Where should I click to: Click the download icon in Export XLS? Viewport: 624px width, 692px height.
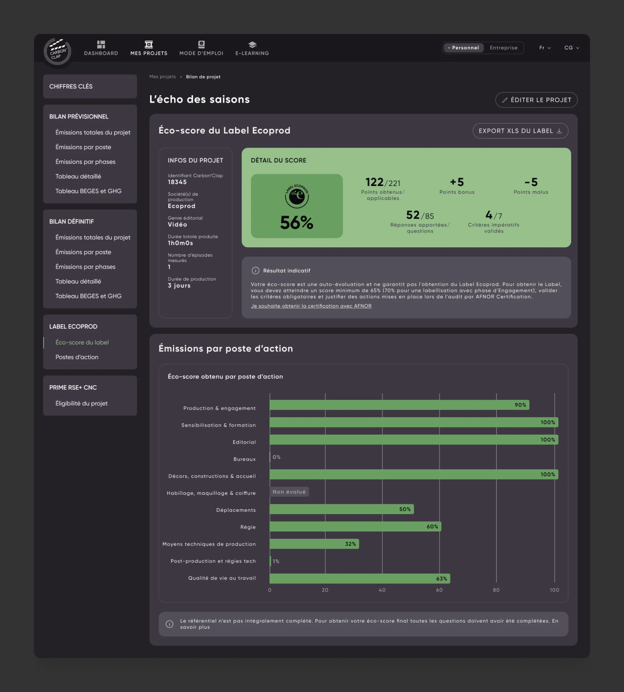(559, 131)
